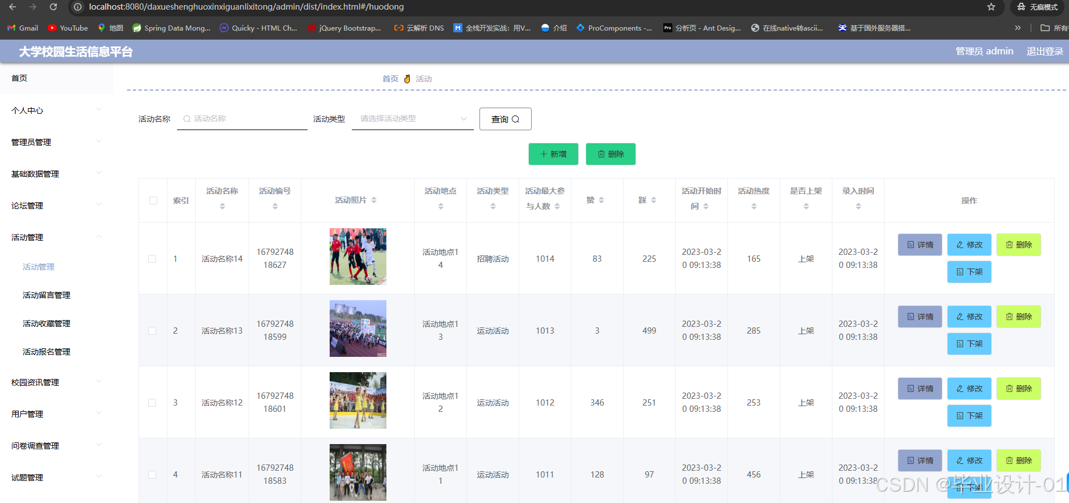
Task: Check the row for 活动名称12
Action: pyautogui.click(x=152, y=403)
